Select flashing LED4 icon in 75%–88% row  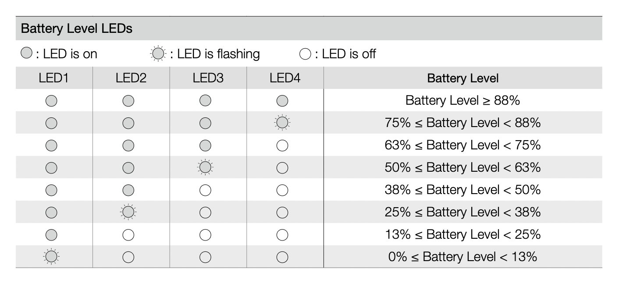point(282,123)
